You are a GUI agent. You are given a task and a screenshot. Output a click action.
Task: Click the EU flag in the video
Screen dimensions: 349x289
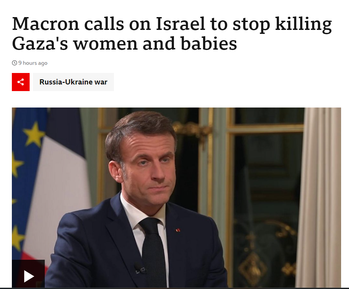pos(27,178)
